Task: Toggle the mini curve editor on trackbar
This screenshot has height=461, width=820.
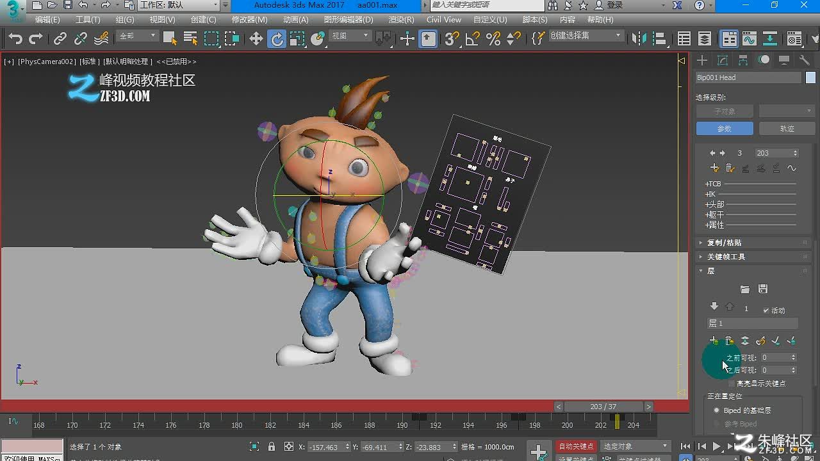Action: [x=13, y=422]
